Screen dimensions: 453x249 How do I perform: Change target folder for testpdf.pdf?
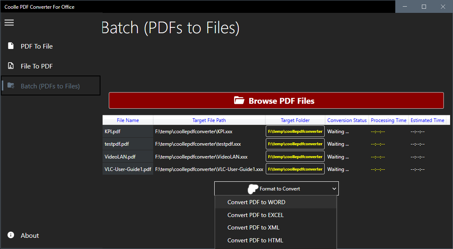(x=295, y=144)
